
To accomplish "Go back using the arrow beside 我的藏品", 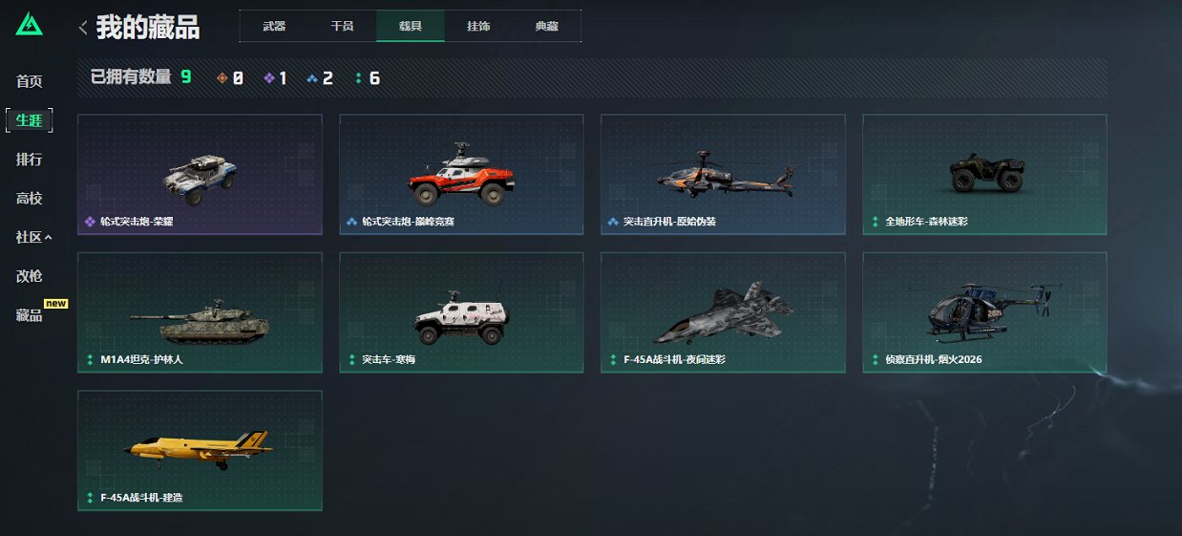I will click(83, 28).
